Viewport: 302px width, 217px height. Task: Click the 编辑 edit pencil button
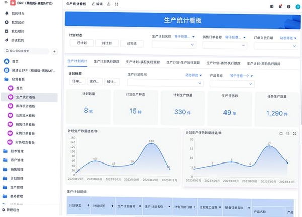tap(97, 4)
